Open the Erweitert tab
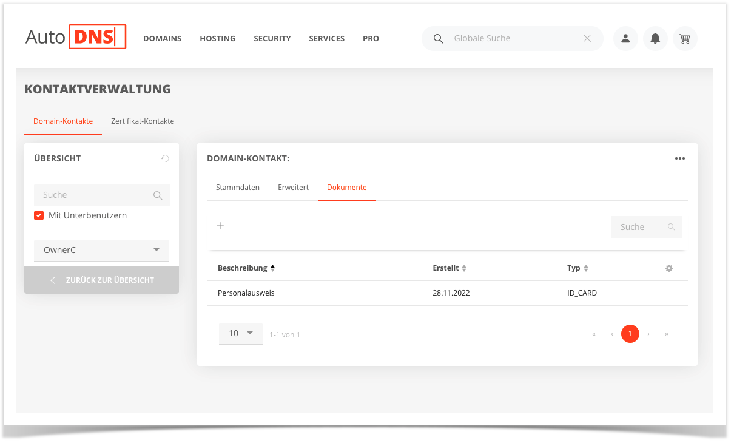Screen dimensions: 734x443 (294, 188)
